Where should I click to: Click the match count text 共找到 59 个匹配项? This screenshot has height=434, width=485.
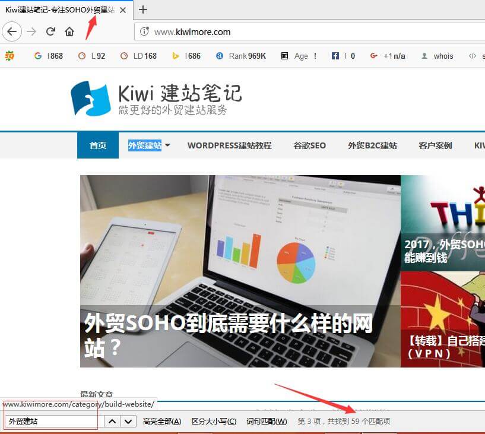click(x=359, y=421)
